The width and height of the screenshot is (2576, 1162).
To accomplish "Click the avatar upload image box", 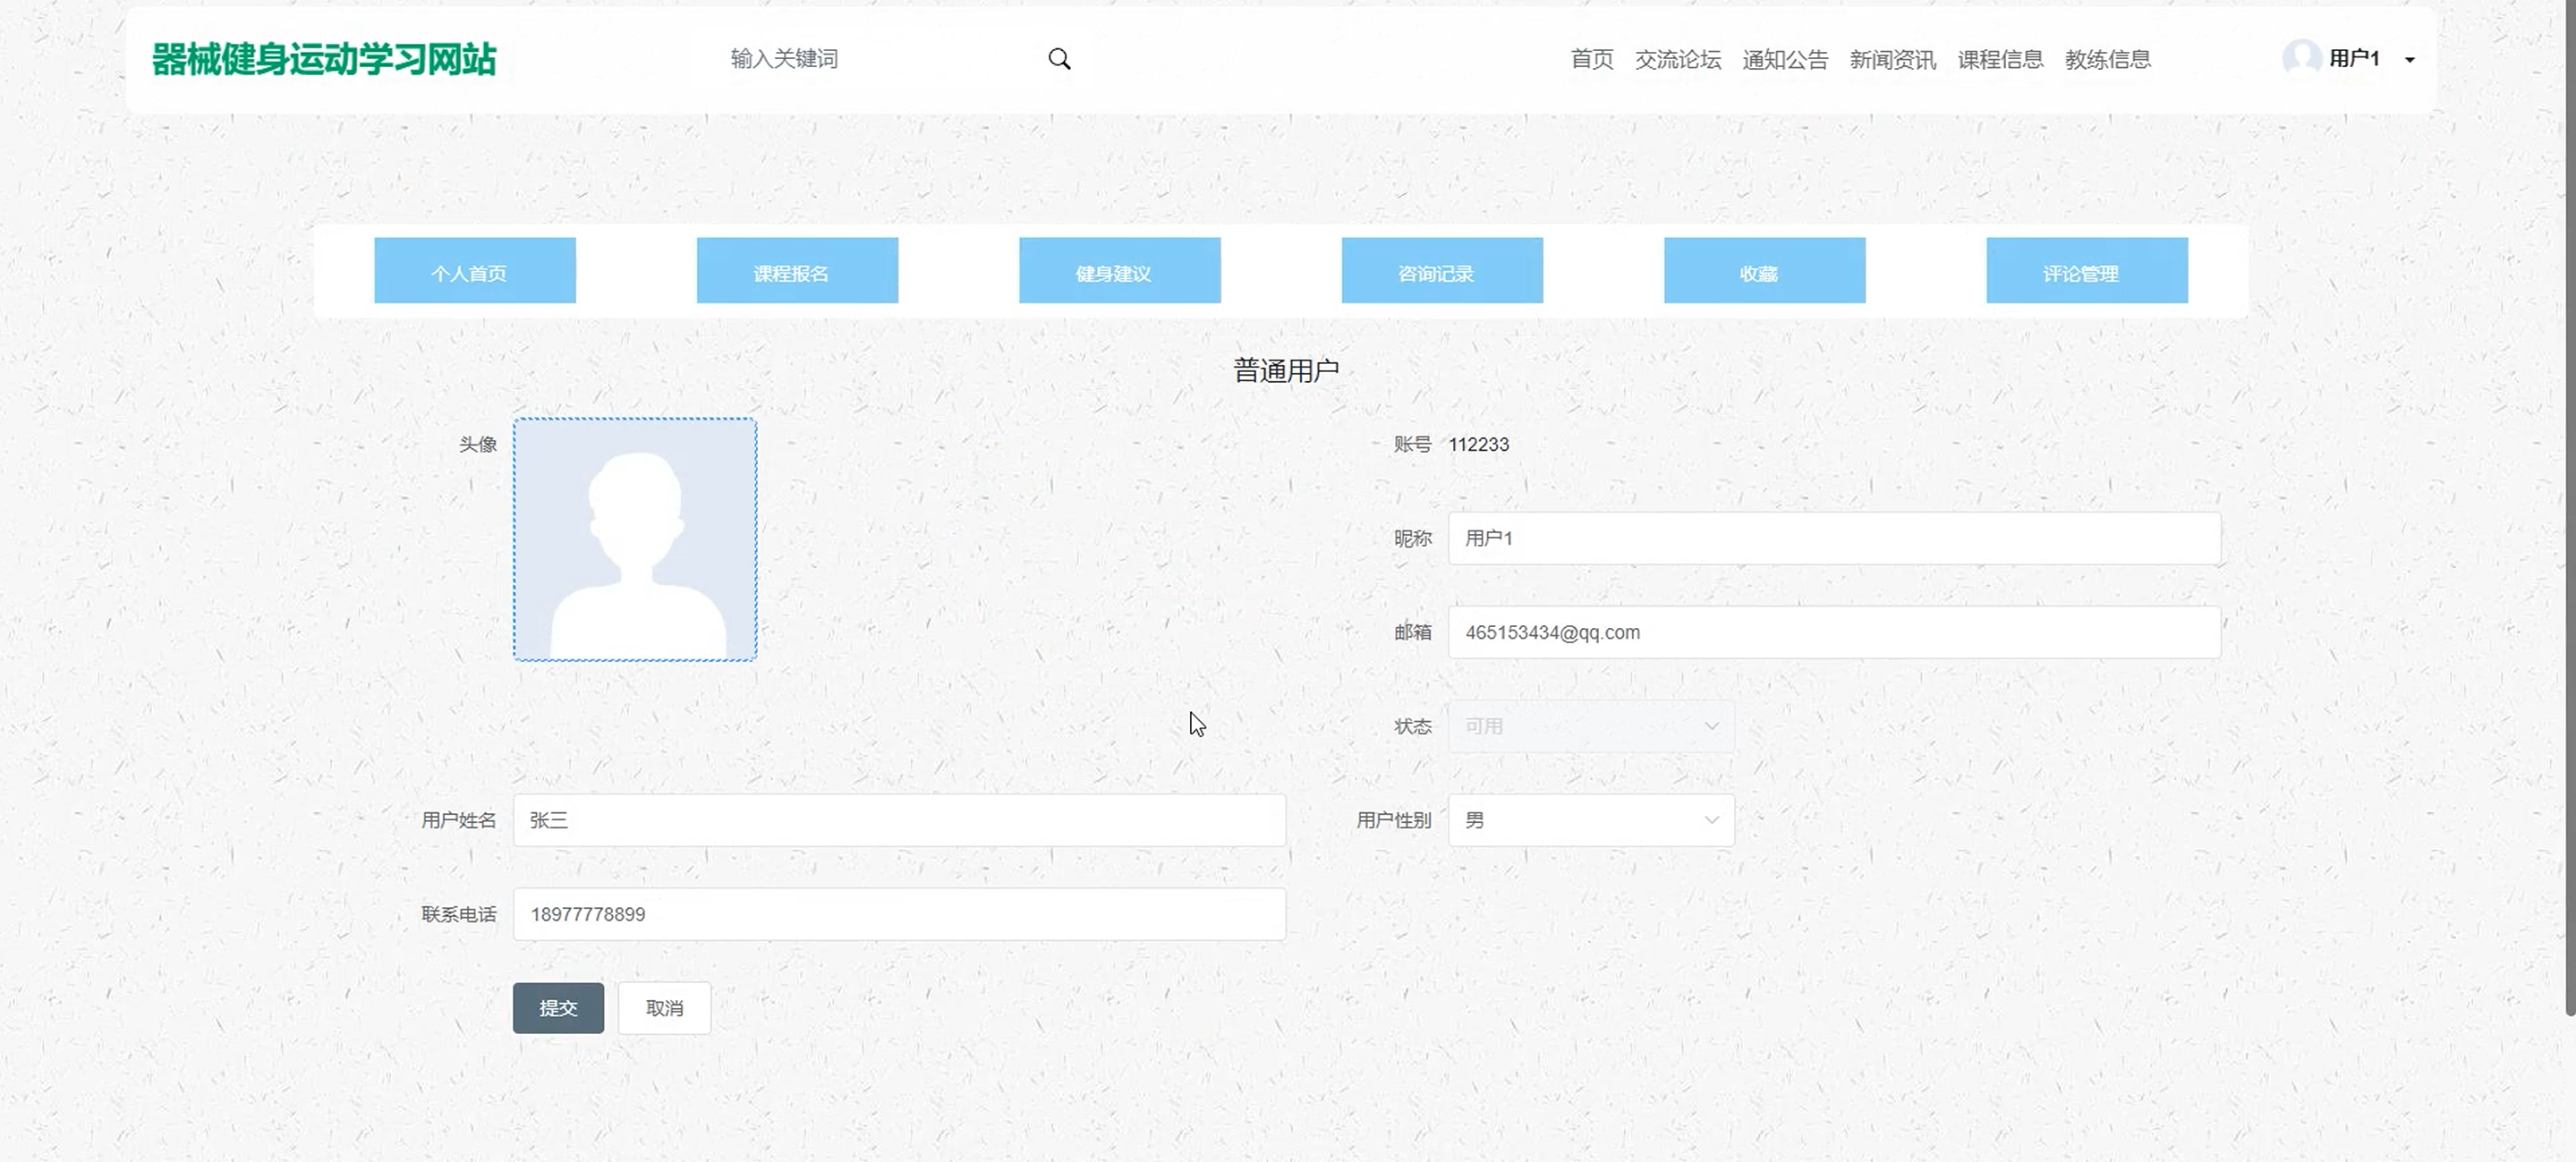I will tap(635, 540).
